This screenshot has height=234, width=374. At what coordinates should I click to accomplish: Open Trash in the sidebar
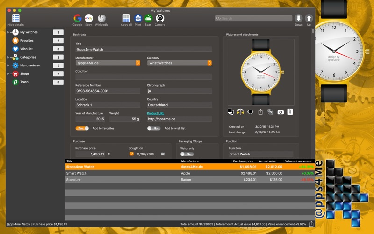coord(24,82)
